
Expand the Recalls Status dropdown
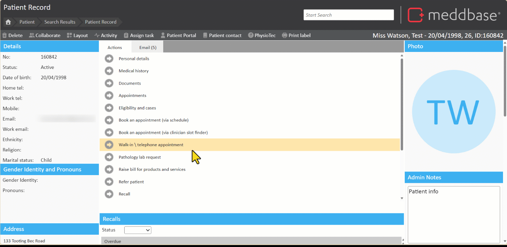(x=138, y=230)
